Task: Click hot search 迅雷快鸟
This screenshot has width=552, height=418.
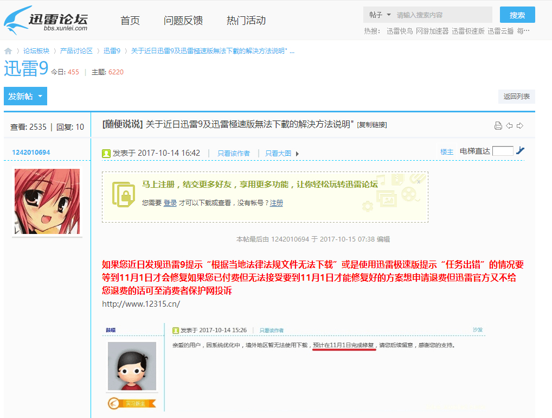Action: [x=400, y=31]
